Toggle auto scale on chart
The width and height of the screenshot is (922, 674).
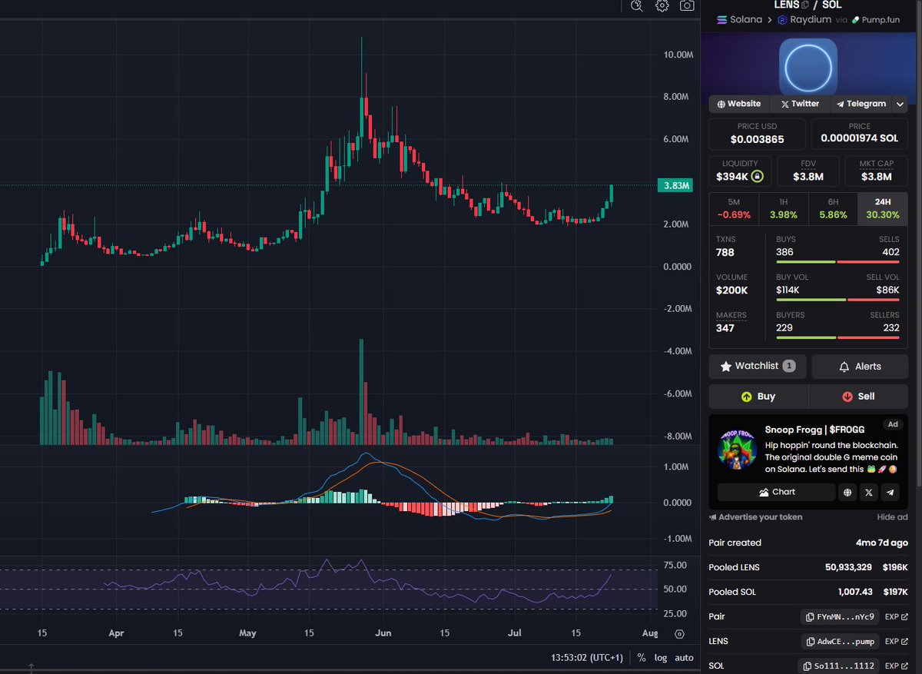(x=684, y=658)
